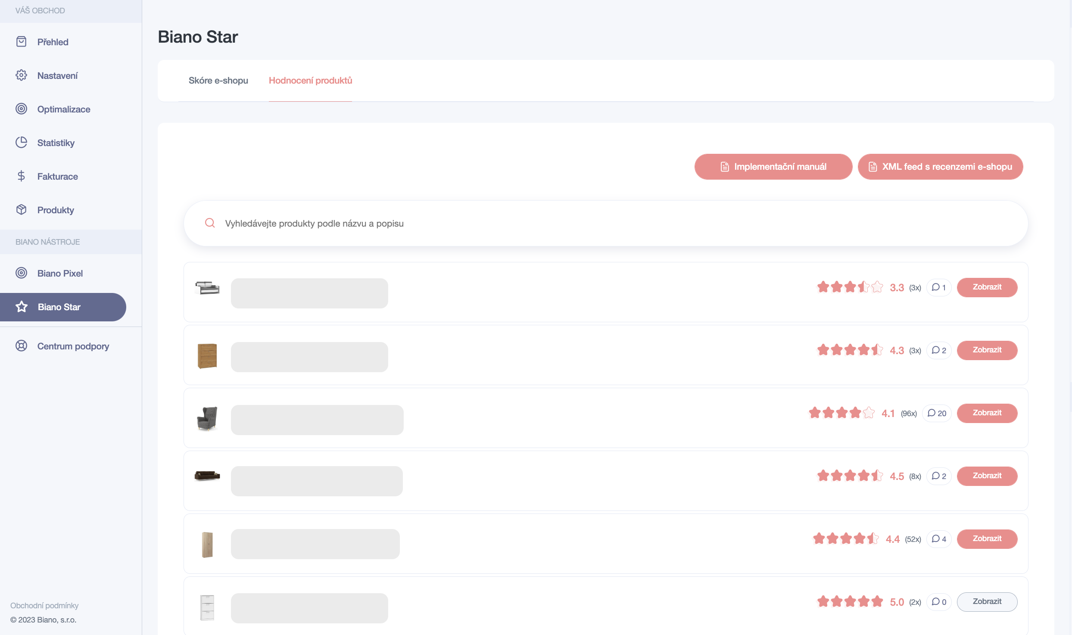Click the Biano Star star icon
The image size is (1072, 635).
[22, 307]
